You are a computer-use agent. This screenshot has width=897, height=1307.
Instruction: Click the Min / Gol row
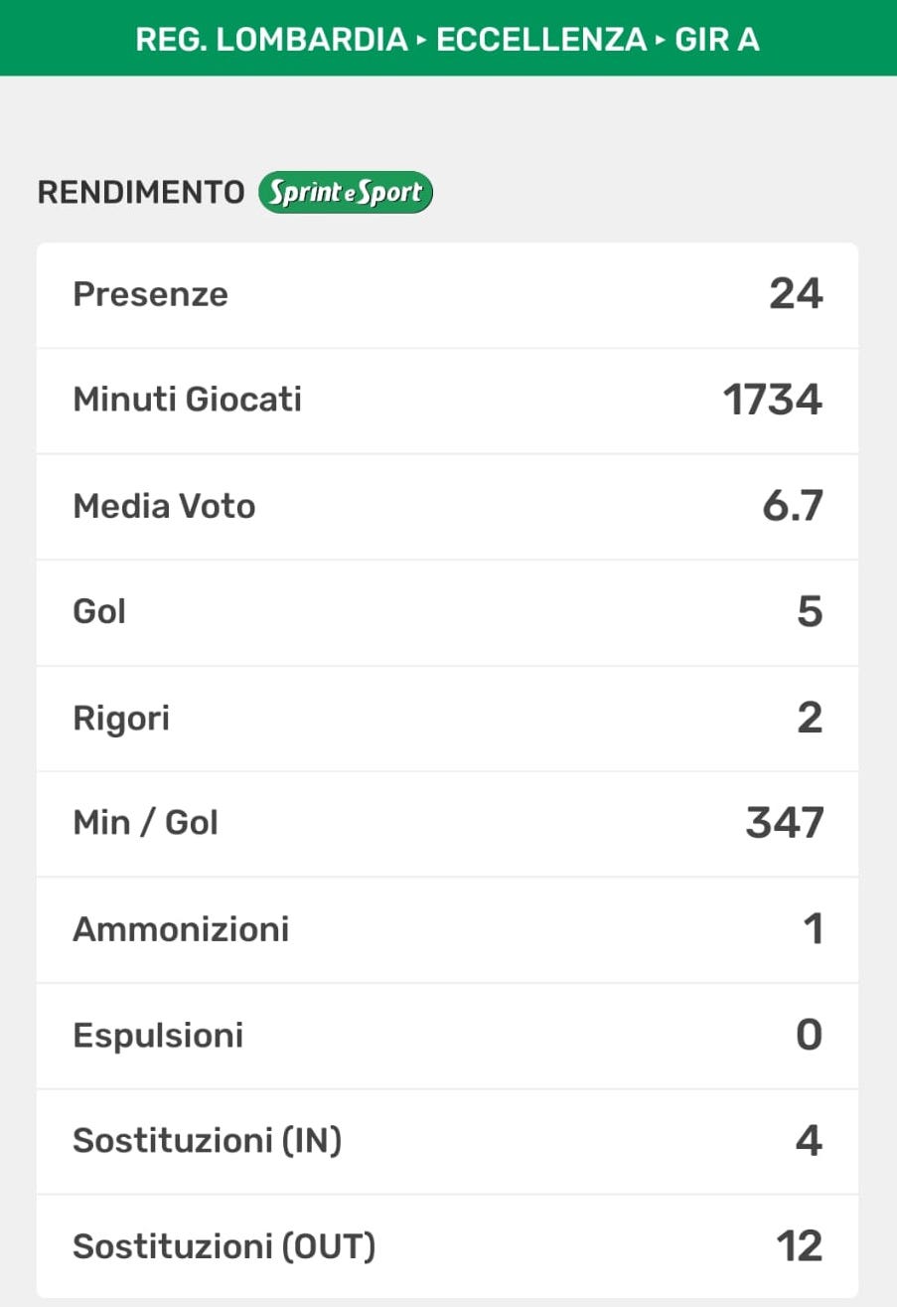pos(448,824)
